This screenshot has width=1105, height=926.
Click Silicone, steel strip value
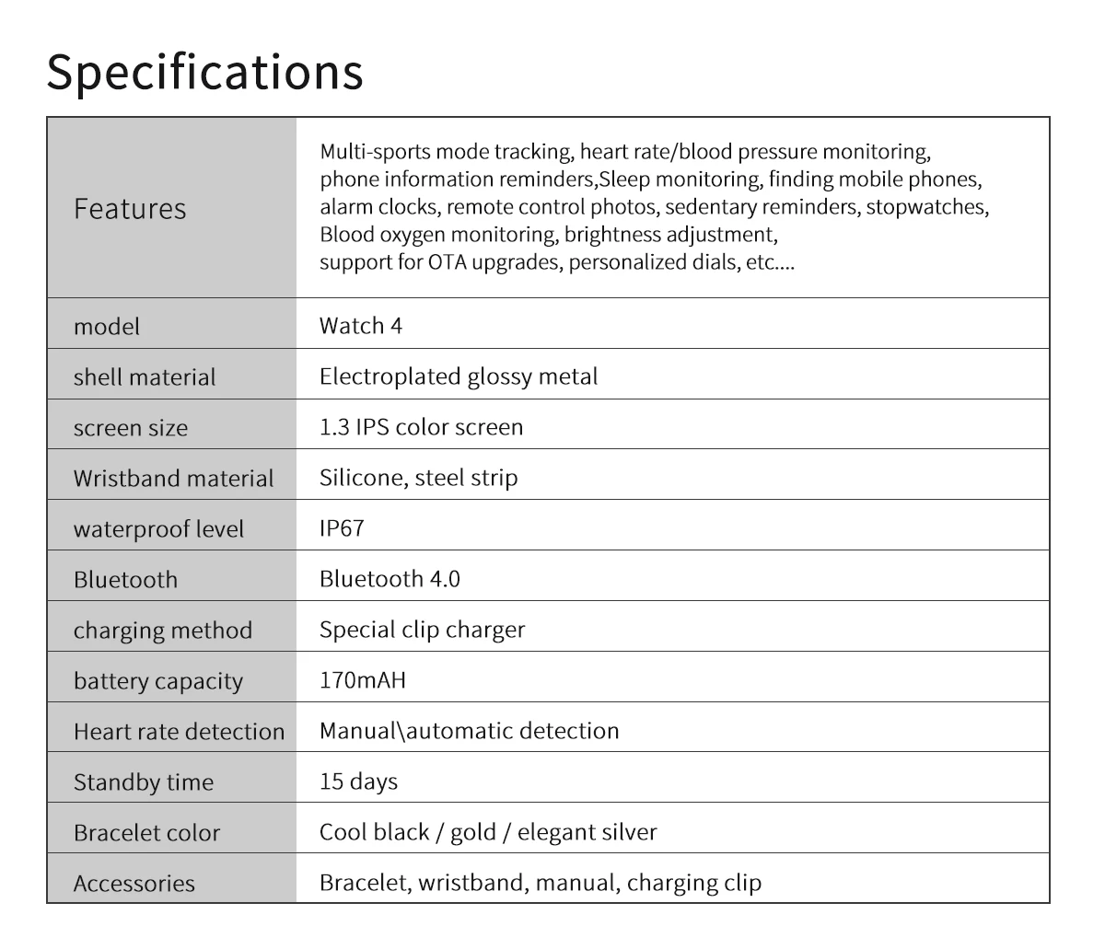418,478
